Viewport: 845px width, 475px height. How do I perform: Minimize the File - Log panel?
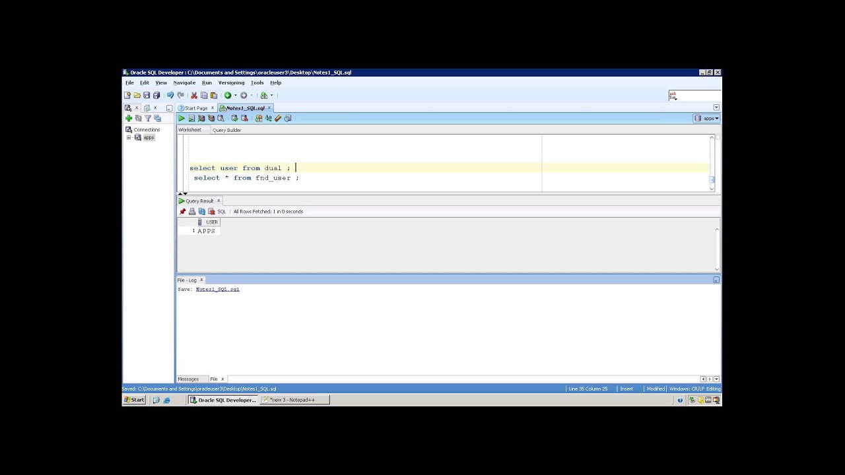716,280
